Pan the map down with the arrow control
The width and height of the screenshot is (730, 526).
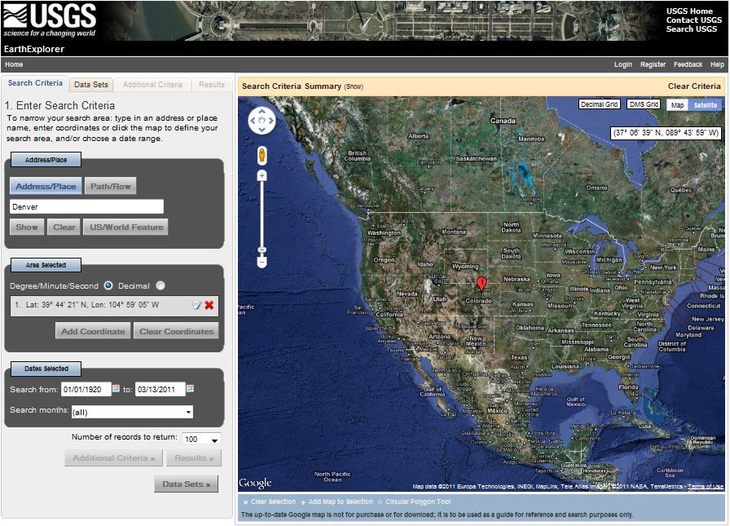[x=262, y=130]
